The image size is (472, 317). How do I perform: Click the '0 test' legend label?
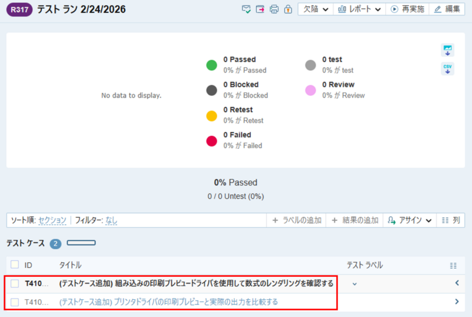point(332,59)
